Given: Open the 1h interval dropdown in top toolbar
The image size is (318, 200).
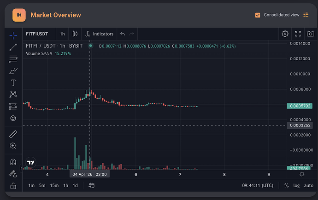Looking at the screenshot, I should click(62, 34).
